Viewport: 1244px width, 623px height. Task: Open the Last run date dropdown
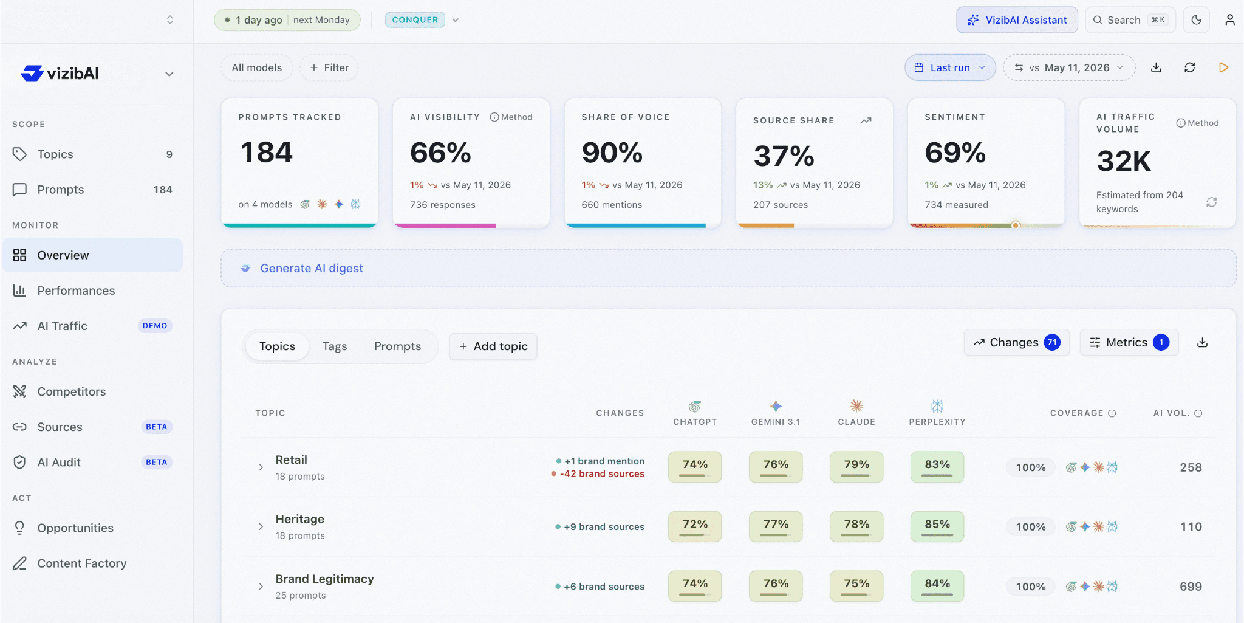coord(950,67)
